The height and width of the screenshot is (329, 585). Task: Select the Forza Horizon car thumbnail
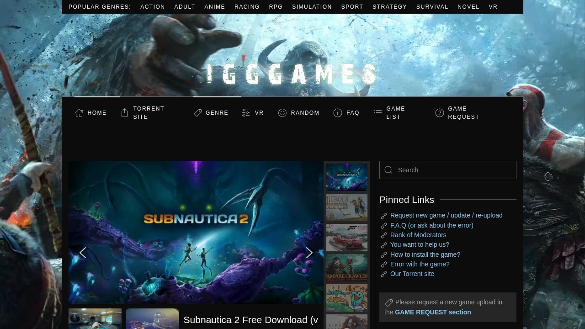coord(347,238)
